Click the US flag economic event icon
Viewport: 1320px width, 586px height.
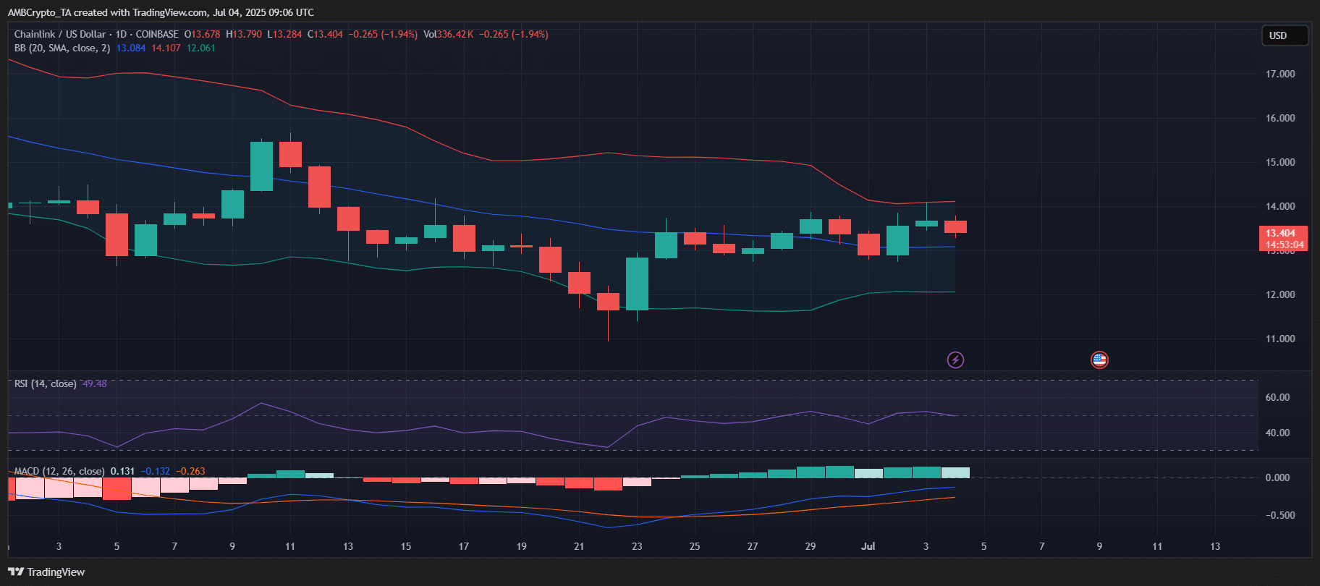1099,360
